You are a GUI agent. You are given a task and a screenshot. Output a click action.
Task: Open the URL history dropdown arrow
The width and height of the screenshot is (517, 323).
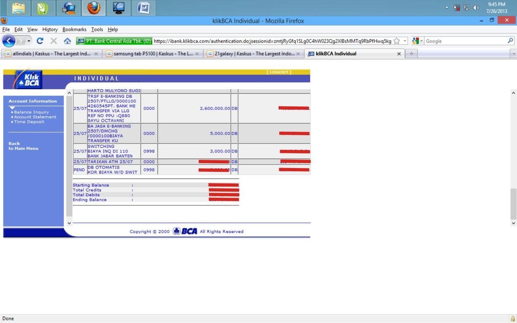click(405, 41)
